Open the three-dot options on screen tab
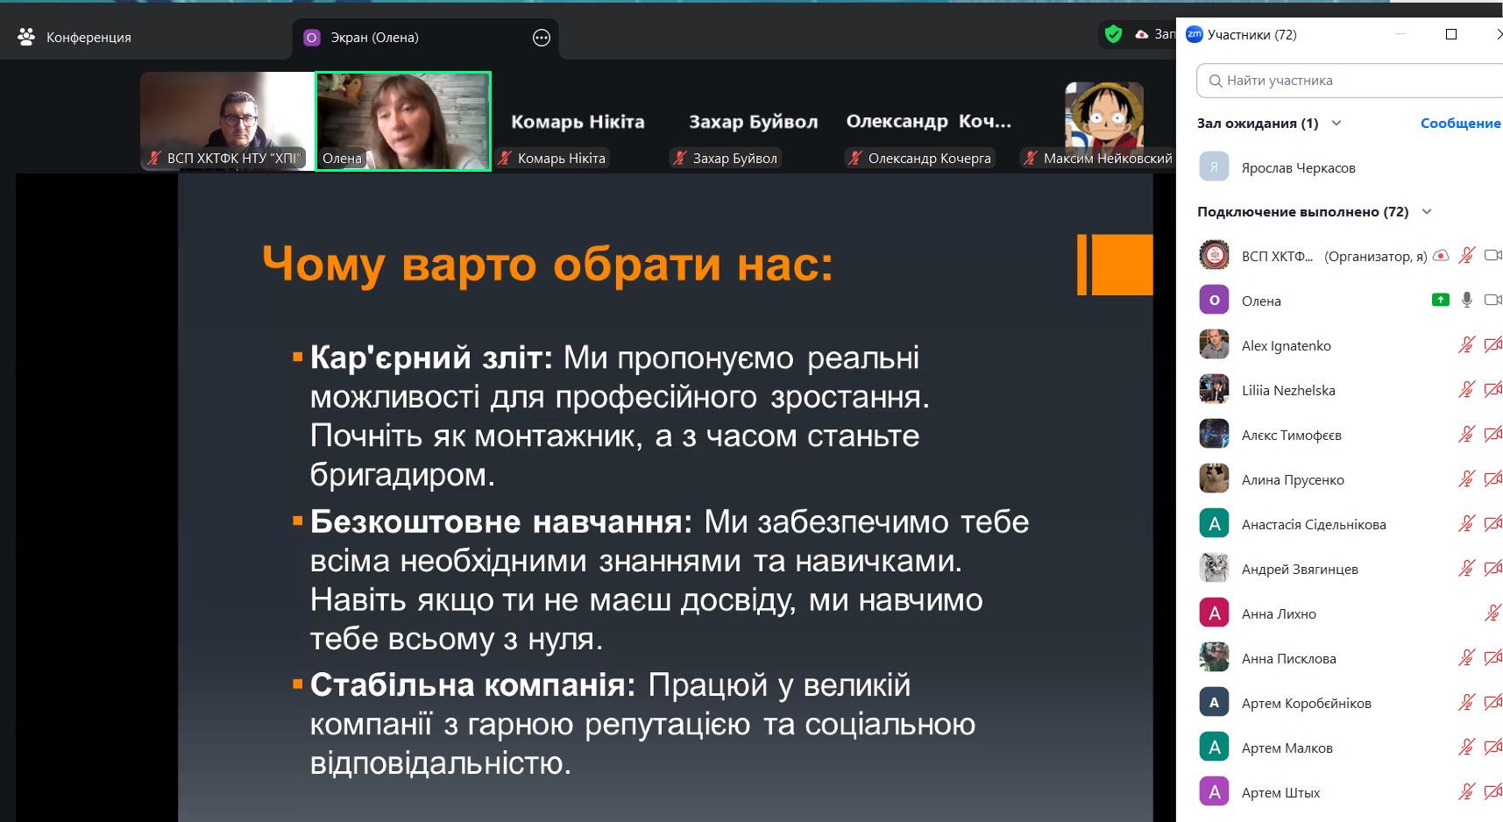The width and height of the screenshot is (1503, 822). click(x=542, y=38)
